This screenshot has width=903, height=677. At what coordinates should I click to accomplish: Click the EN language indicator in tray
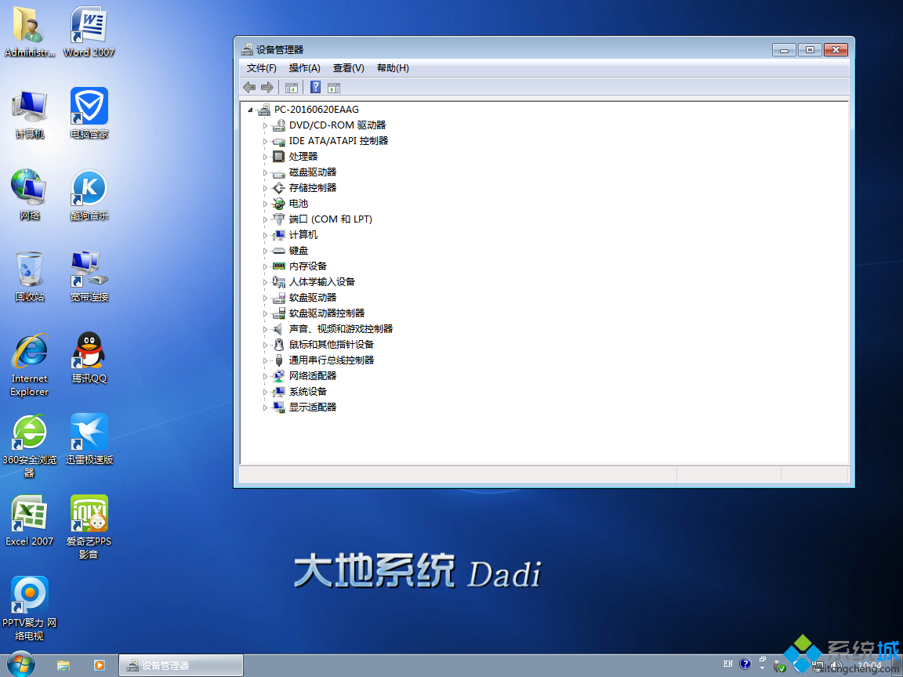click(728, 664)
